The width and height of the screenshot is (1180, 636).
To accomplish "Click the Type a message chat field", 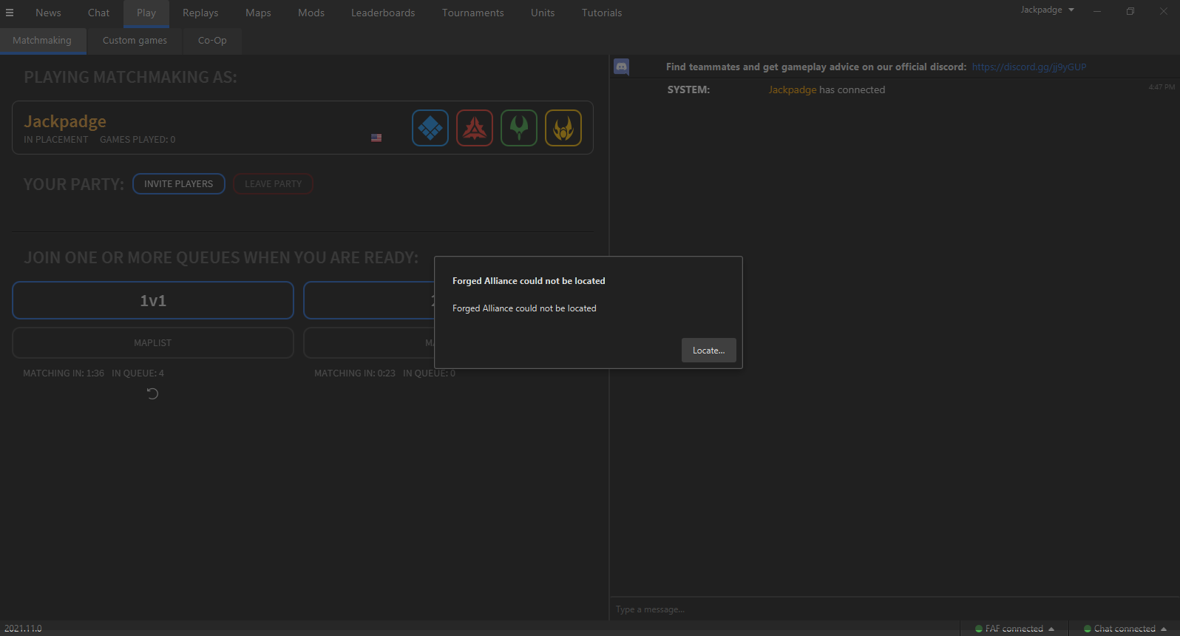I will (895, 609).
